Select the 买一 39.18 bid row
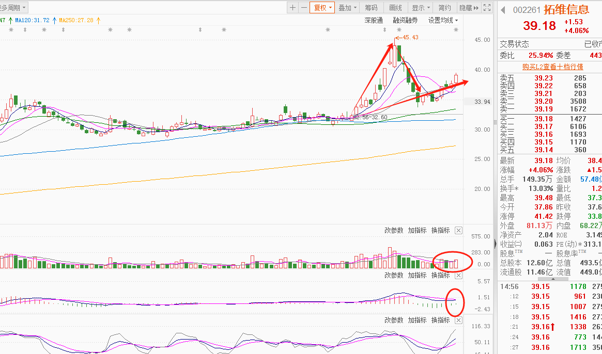This screenshot has width=602, height=354. point(550,119)
